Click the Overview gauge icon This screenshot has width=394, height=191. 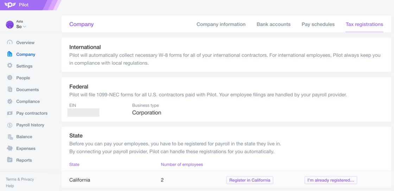tap(10, 42)
